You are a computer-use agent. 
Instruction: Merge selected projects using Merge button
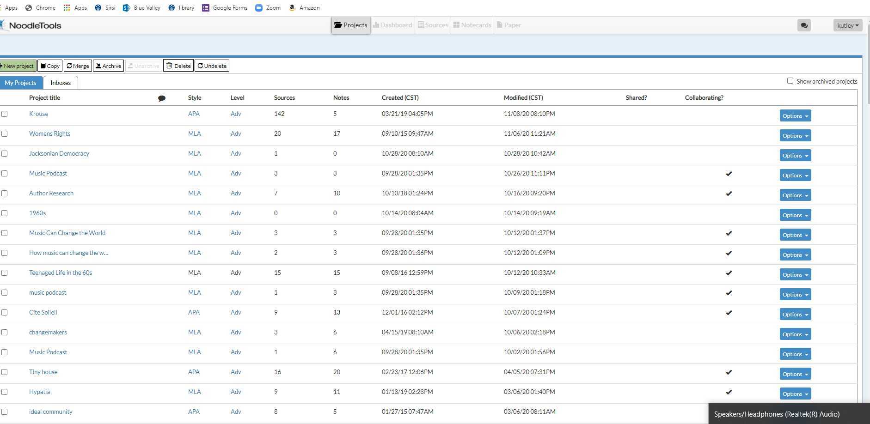tap(78, 66)
